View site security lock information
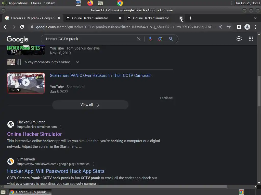 pyautogui.click(x=32, y=27)
